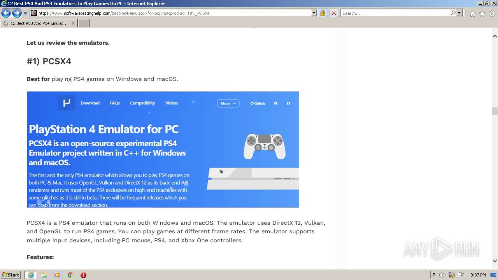Screen dimensions: 498x280
Task: Click the 3:37 PM clock
Action: (x=478, y=275)
